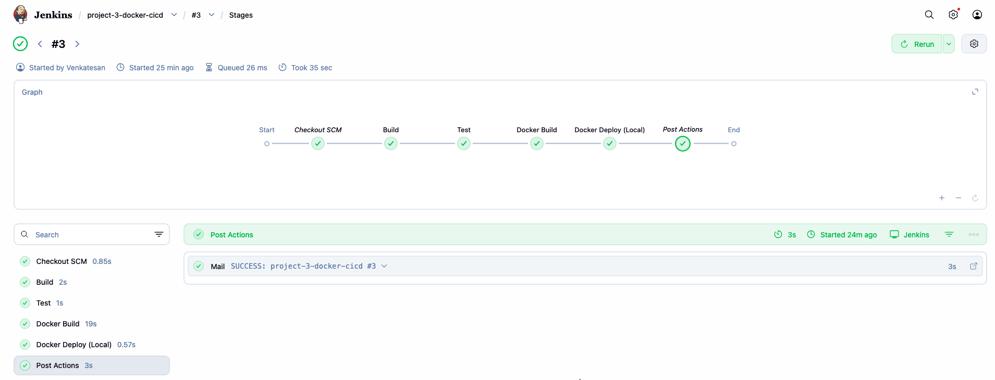Screen dimensions: 995x380
Task: Open the search magnifier in header
Action: (x=929, y=15)
